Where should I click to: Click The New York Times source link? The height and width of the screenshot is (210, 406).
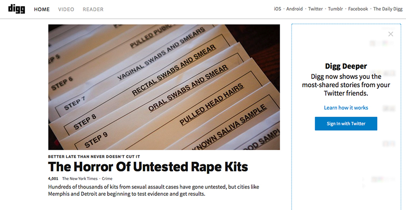[x=80, y=178]
